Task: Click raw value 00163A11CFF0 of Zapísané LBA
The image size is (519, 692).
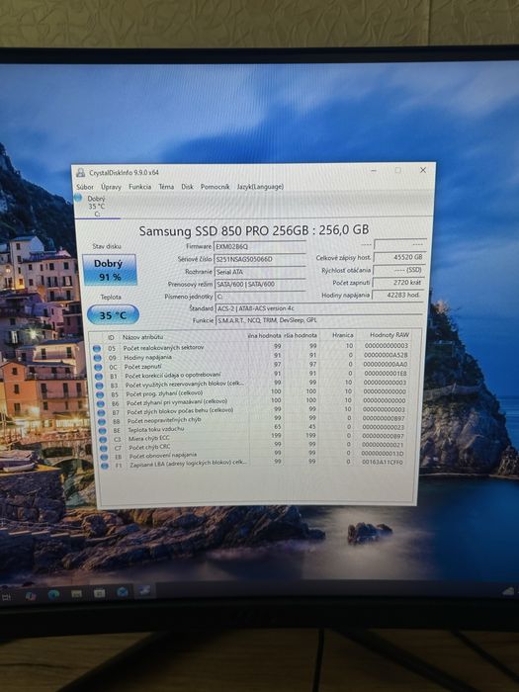Action: (383, 462)
